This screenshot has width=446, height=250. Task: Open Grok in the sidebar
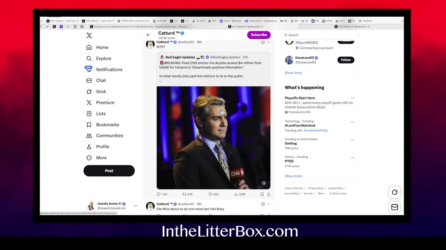(x=96, y=92)
